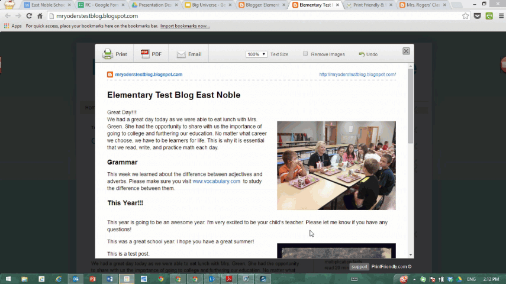506x284 pixels.
Task: Open the http://mryoderstestblog.blogspot.com/ URL link
Action: pyautogui.click(x=357, y=75)
